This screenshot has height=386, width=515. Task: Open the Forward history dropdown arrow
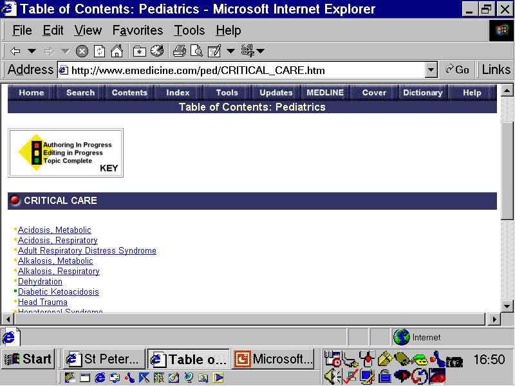(66, 51)
